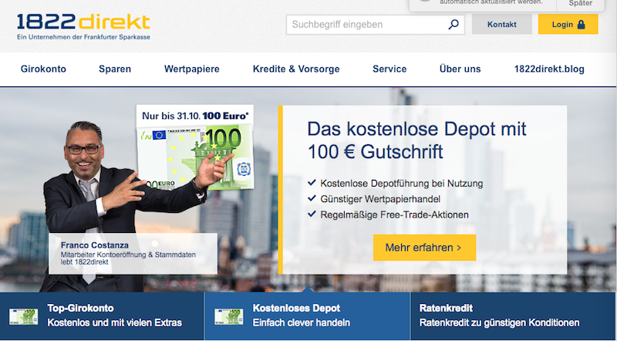
Task: Open the Kontakt page
Action: tap(502, 25)
